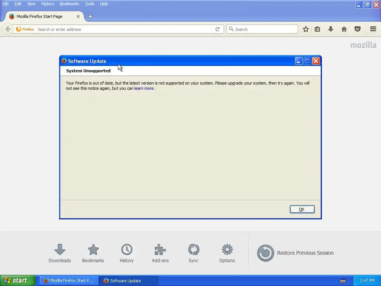Click the OK button in Software Update
Screen dimensions: 381x286
[x=302, y=209]
